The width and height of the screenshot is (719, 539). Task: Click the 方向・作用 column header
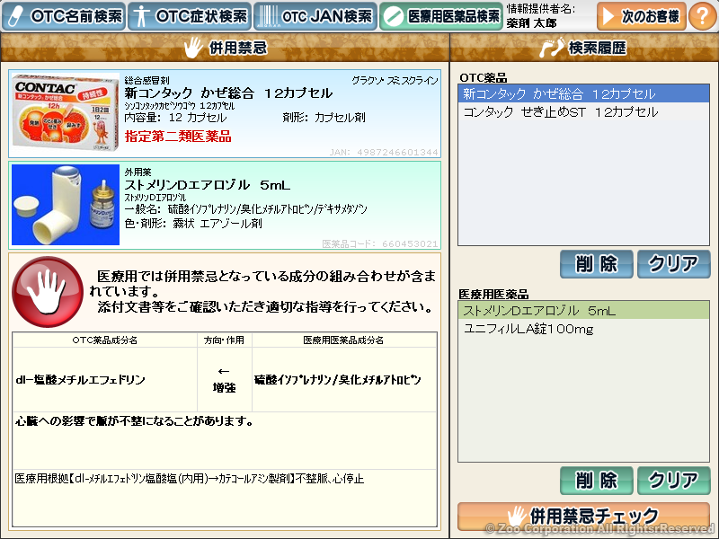(x=224, y=340)
